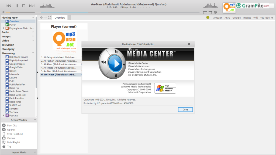Select track 1. Al-Falaq in playlist

pos(59,57)
